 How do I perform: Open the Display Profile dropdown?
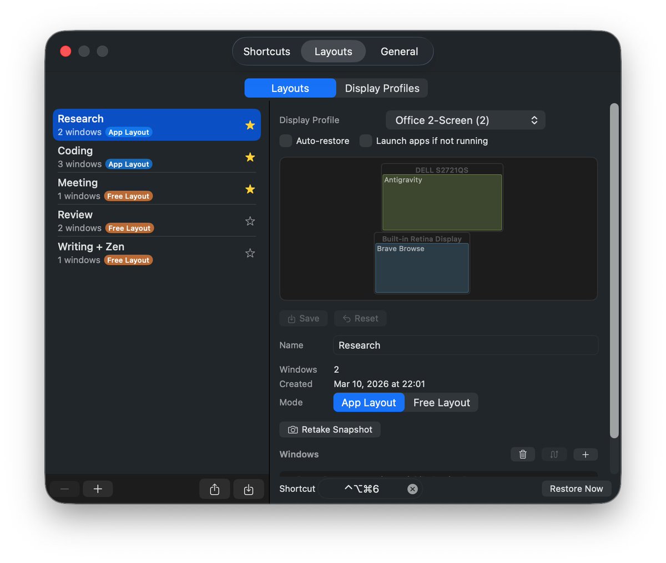click(466, 120)
